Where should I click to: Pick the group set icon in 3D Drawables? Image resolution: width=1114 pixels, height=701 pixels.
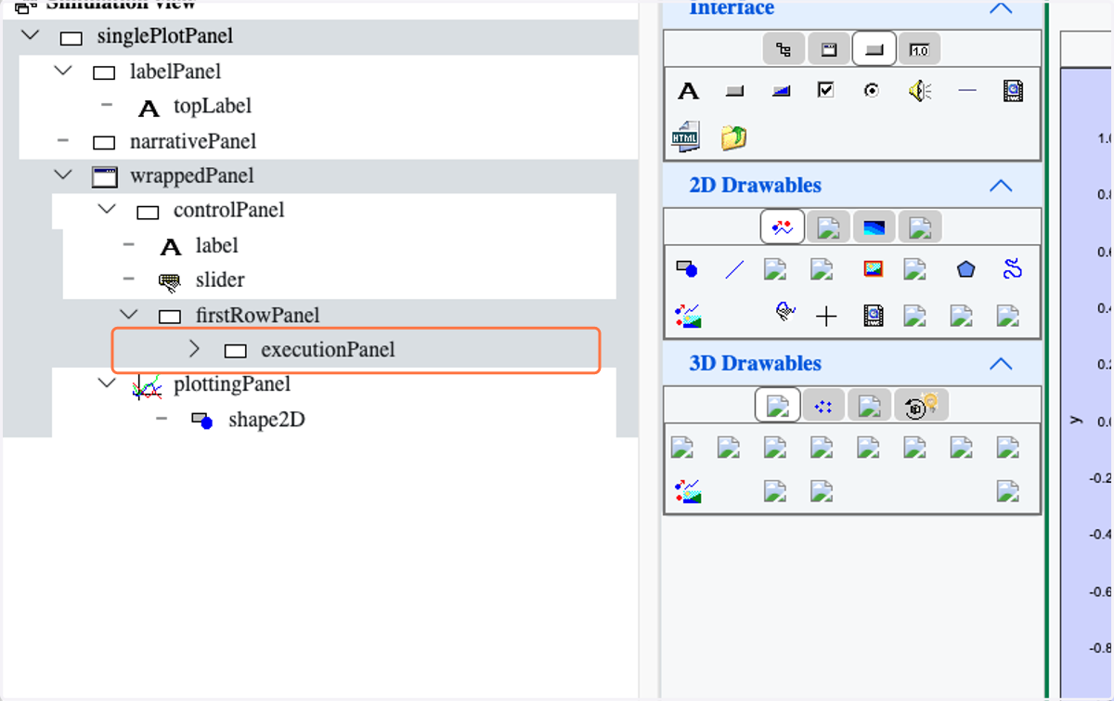pos(688,491)
